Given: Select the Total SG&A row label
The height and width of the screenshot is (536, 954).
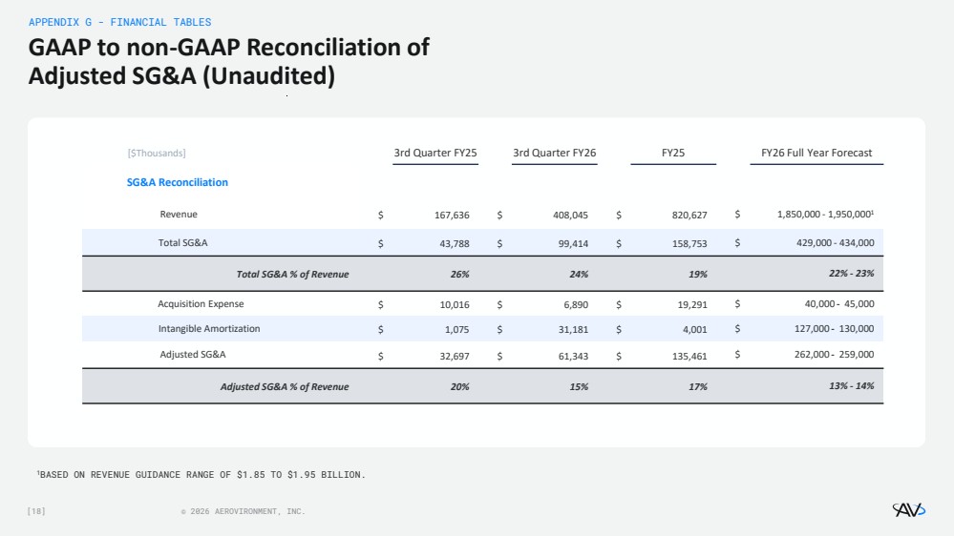Looking at the screenshot, I should point(182,243).
